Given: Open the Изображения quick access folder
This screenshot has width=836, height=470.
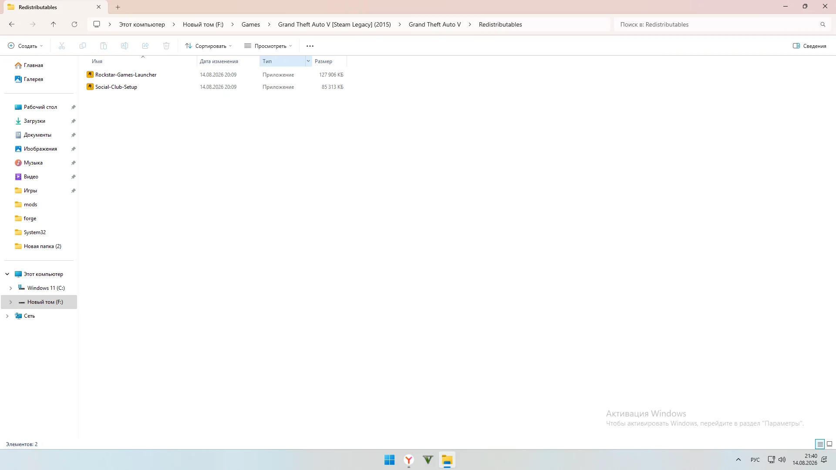Looking at the screenshot, I should tap(40, 149).
